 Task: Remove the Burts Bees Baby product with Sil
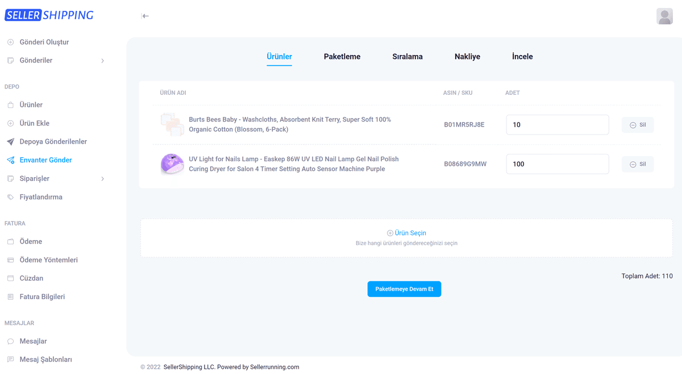point(637,125)
